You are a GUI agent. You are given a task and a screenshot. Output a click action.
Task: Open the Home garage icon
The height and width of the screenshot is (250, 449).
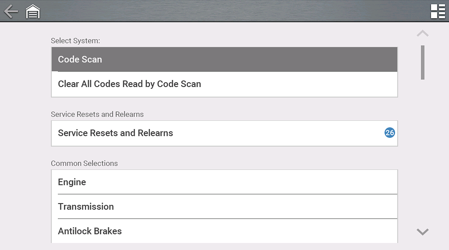[33, 12]
